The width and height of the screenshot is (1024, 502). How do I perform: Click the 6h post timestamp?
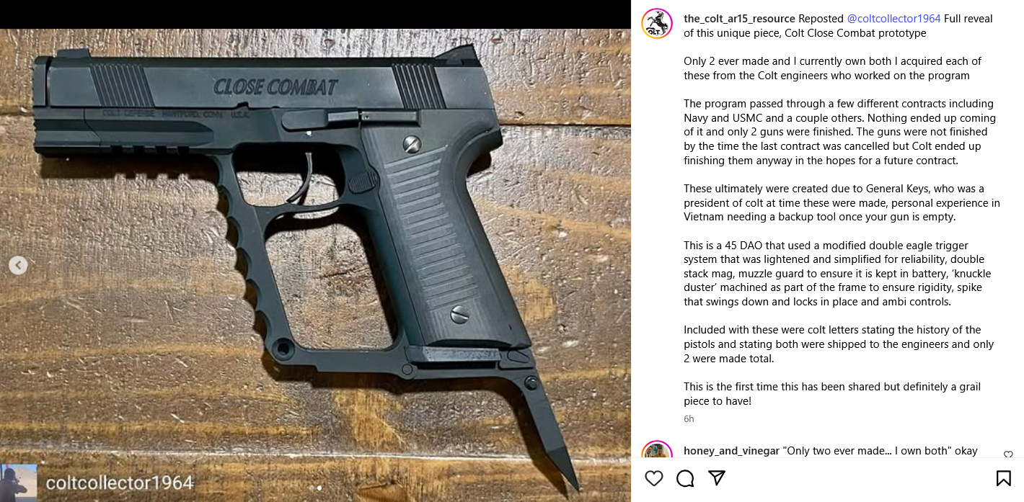pyautogui.click(x=689, y=418)
